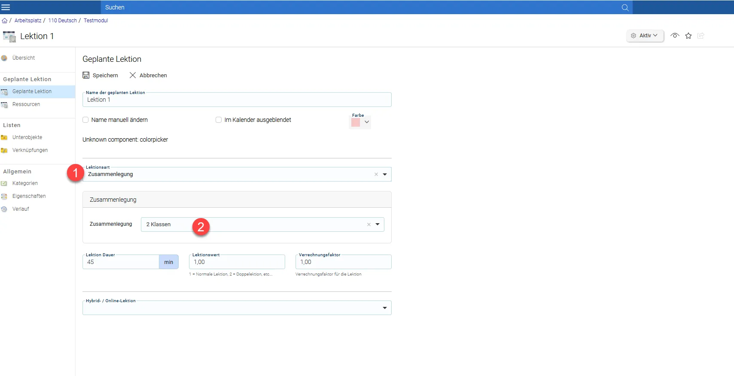Select Geplante Lektion sidebar item

tap(37, 91)
